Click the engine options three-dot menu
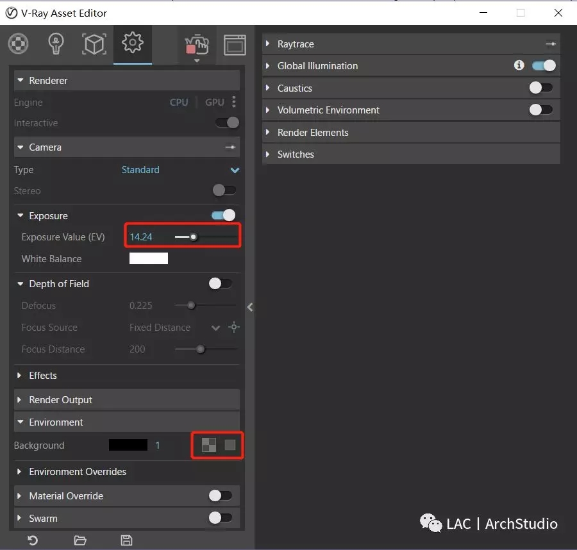577x550 pixels. point(234,102)
